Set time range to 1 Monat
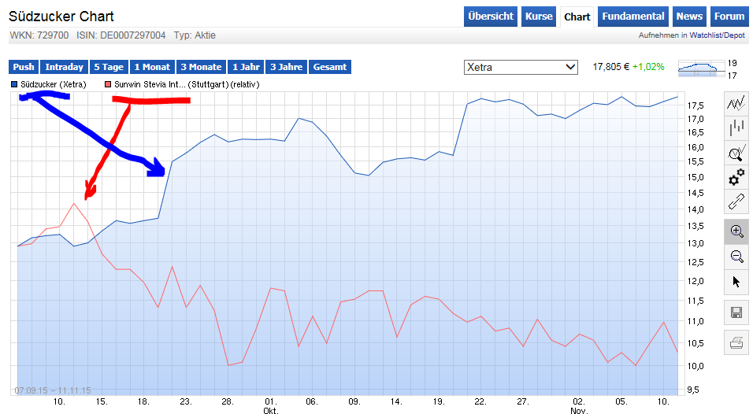This screenshot has height=414, width=753. [x=152, y=67]
